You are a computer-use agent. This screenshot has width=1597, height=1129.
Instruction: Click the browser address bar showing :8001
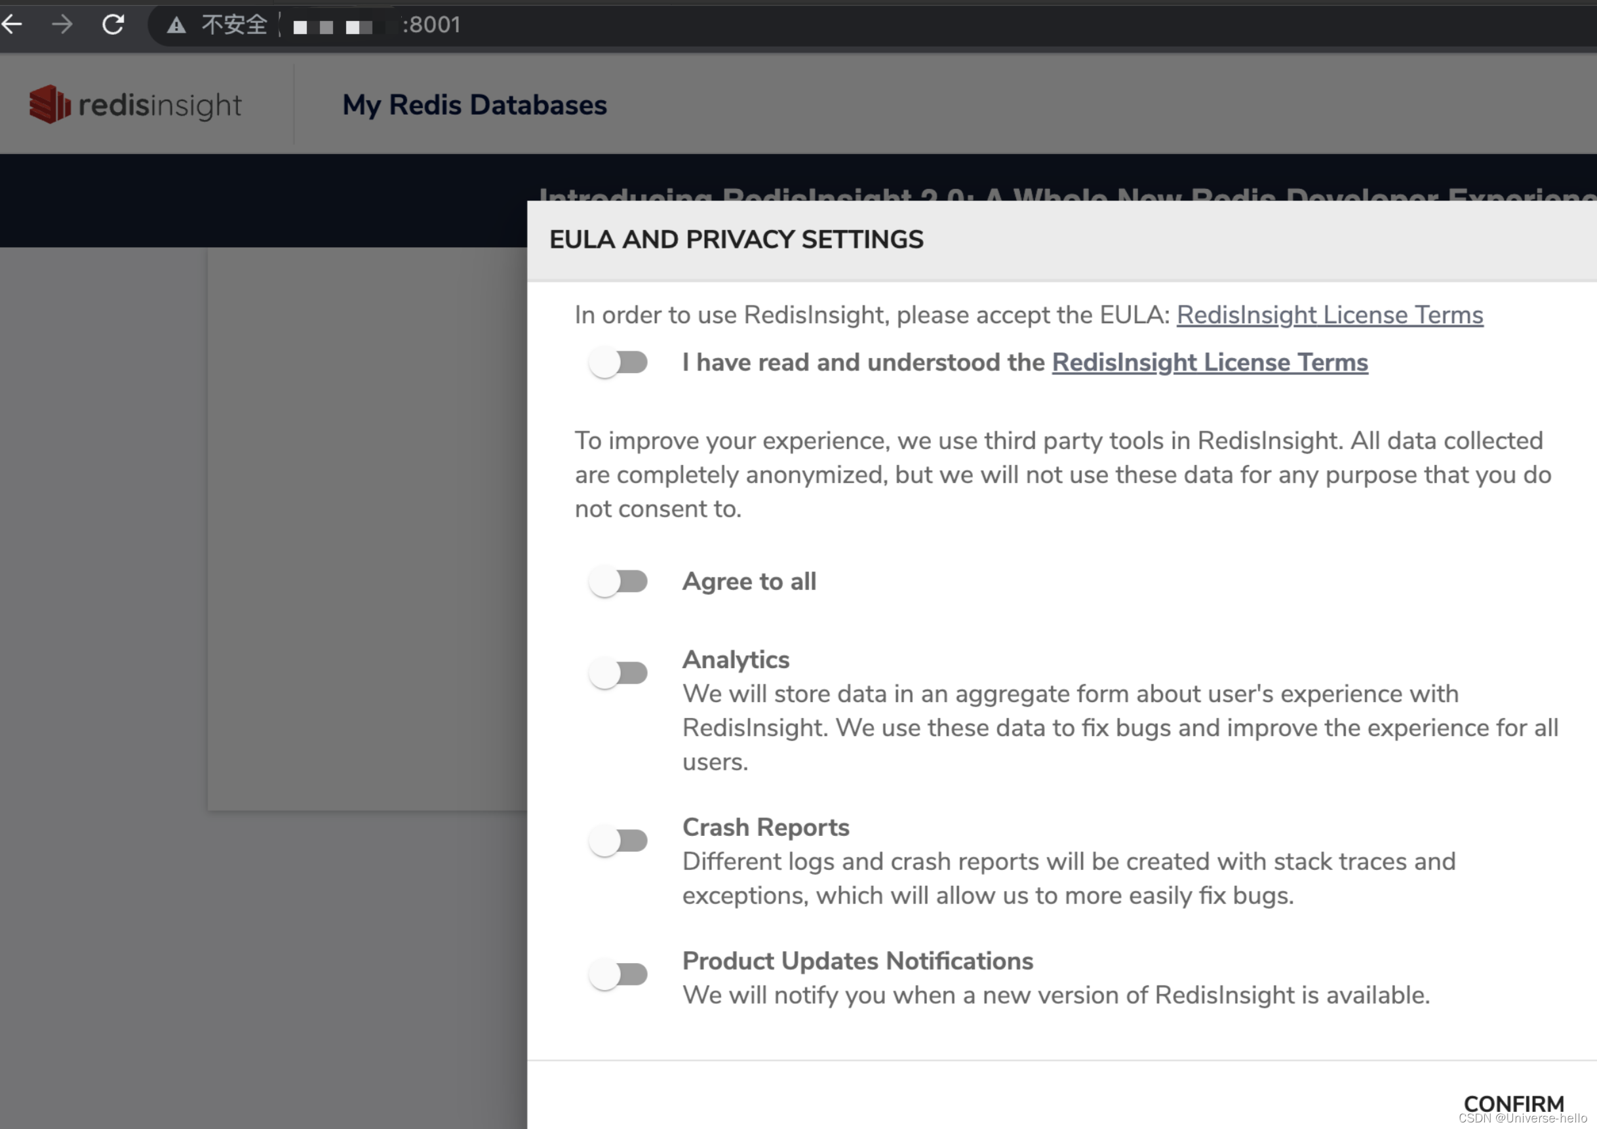pos(431,25)
